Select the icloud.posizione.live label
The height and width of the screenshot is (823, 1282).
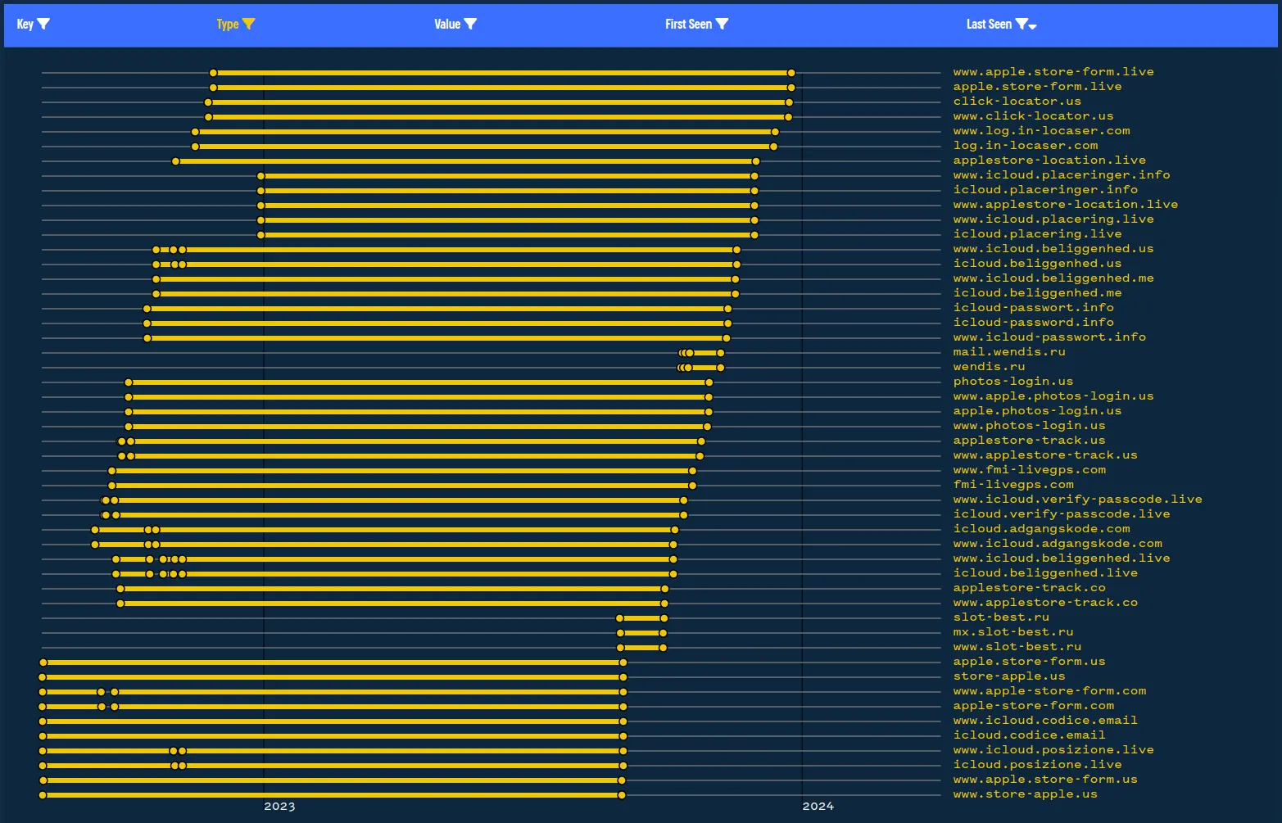(x=1038, y=765)
